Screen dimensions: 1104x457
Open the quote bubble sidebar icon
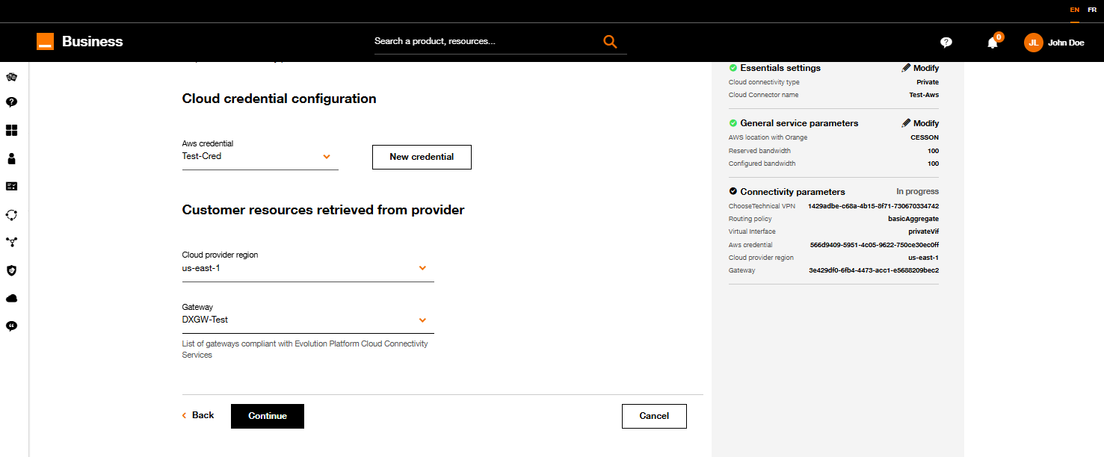(11, 326)
